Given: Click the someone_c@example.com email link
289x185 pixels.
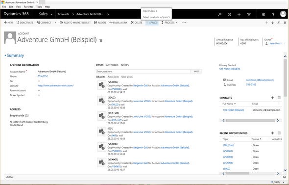Looking at the screenshot, I should click(260, 80).
